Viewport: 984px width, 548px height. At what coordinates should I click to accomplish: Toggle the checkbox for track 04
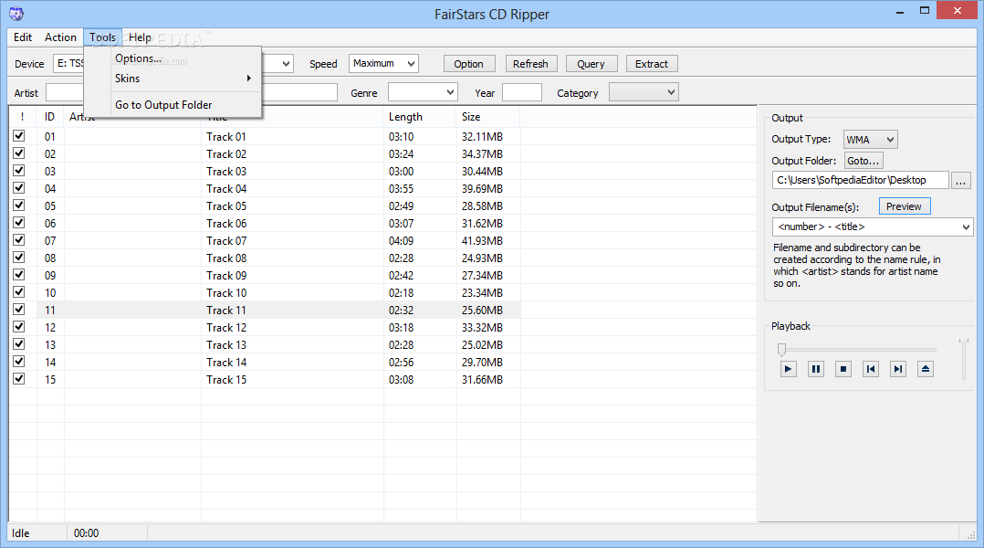[x=19, y=187]
